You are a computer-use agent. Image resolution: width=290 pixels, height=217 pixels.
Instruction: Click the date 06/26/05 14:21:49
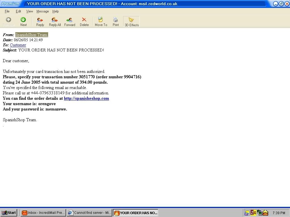[x=28, y=40]
